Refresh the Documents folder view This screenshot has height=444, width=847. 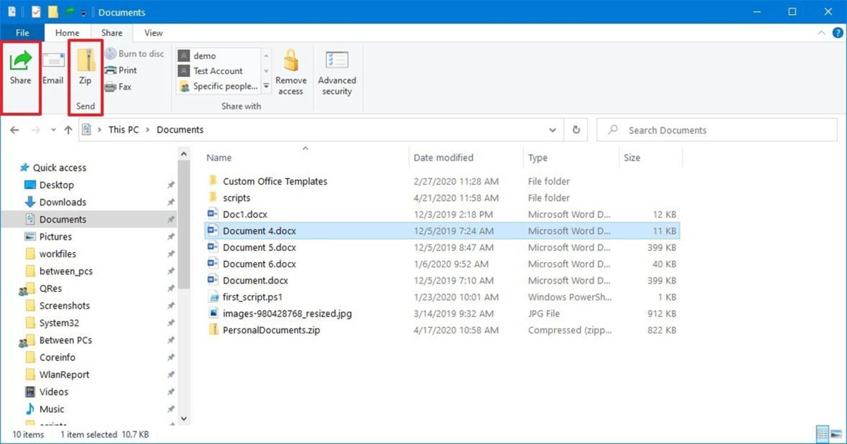coord(576,130)
